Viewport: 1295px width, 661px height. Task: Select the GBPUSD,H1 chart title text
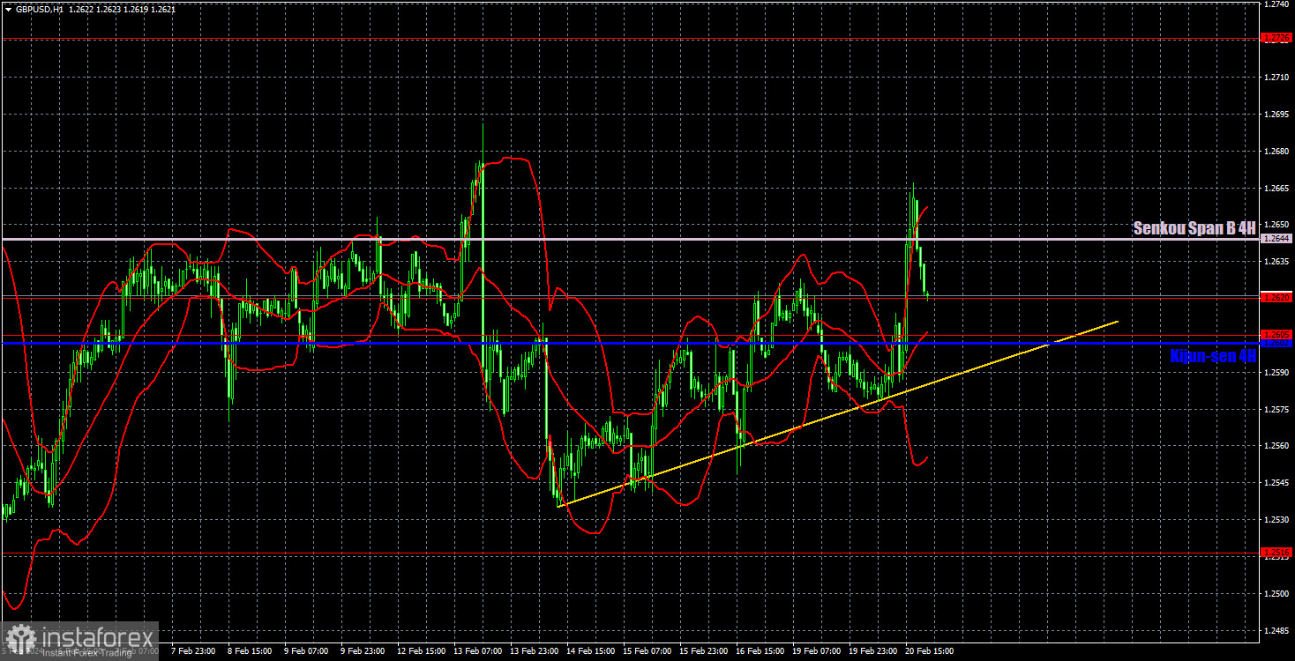click(x=39, y=9)
